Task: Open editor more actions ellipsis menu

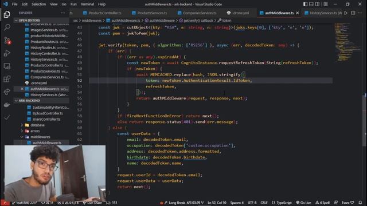Action: [x=360, y=13]
